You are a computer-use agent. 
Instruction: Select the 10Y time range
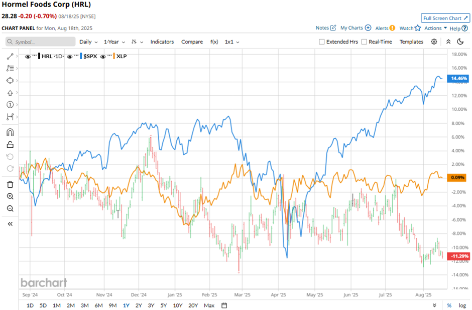click(178, 305)
